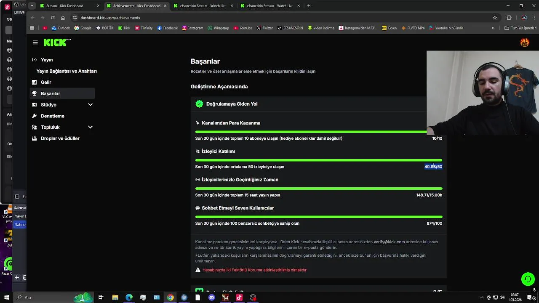Open the Youtube Mp3 indir bookmark

pyautogui.click(x=446, y=28)
